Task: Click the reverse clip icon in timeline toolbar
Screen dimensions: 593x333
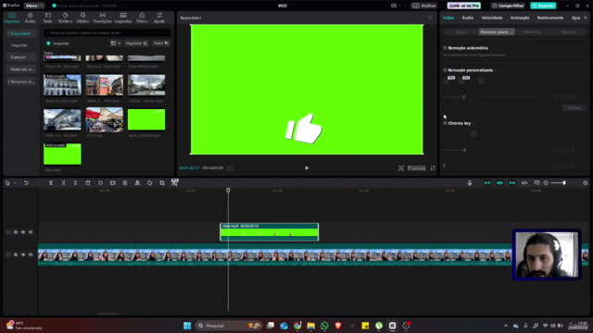Action: 125,183
